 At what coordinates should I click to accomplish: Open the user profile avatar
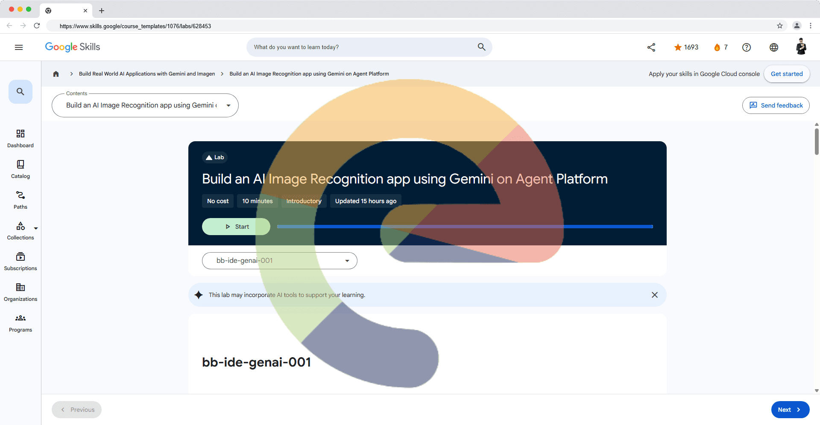(x=801, y=47)
